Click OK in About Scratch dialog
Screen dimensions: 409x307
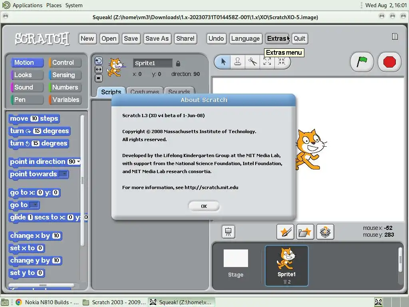coord(204,206)
